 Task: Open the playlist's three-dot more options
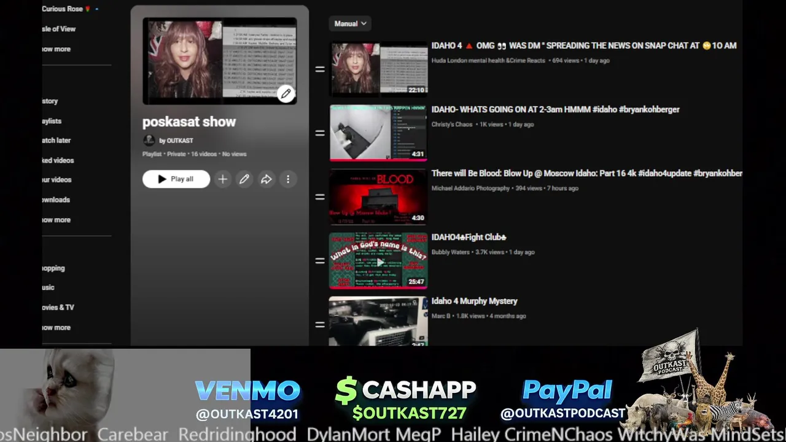[x=287, y=179]
